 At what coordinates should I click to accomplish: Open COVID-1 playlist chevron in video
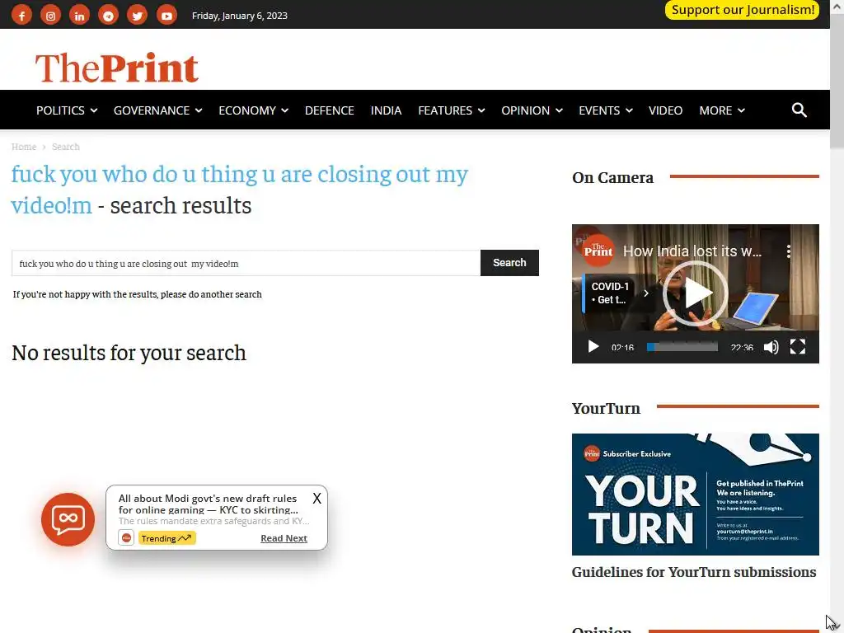point(646,293)
